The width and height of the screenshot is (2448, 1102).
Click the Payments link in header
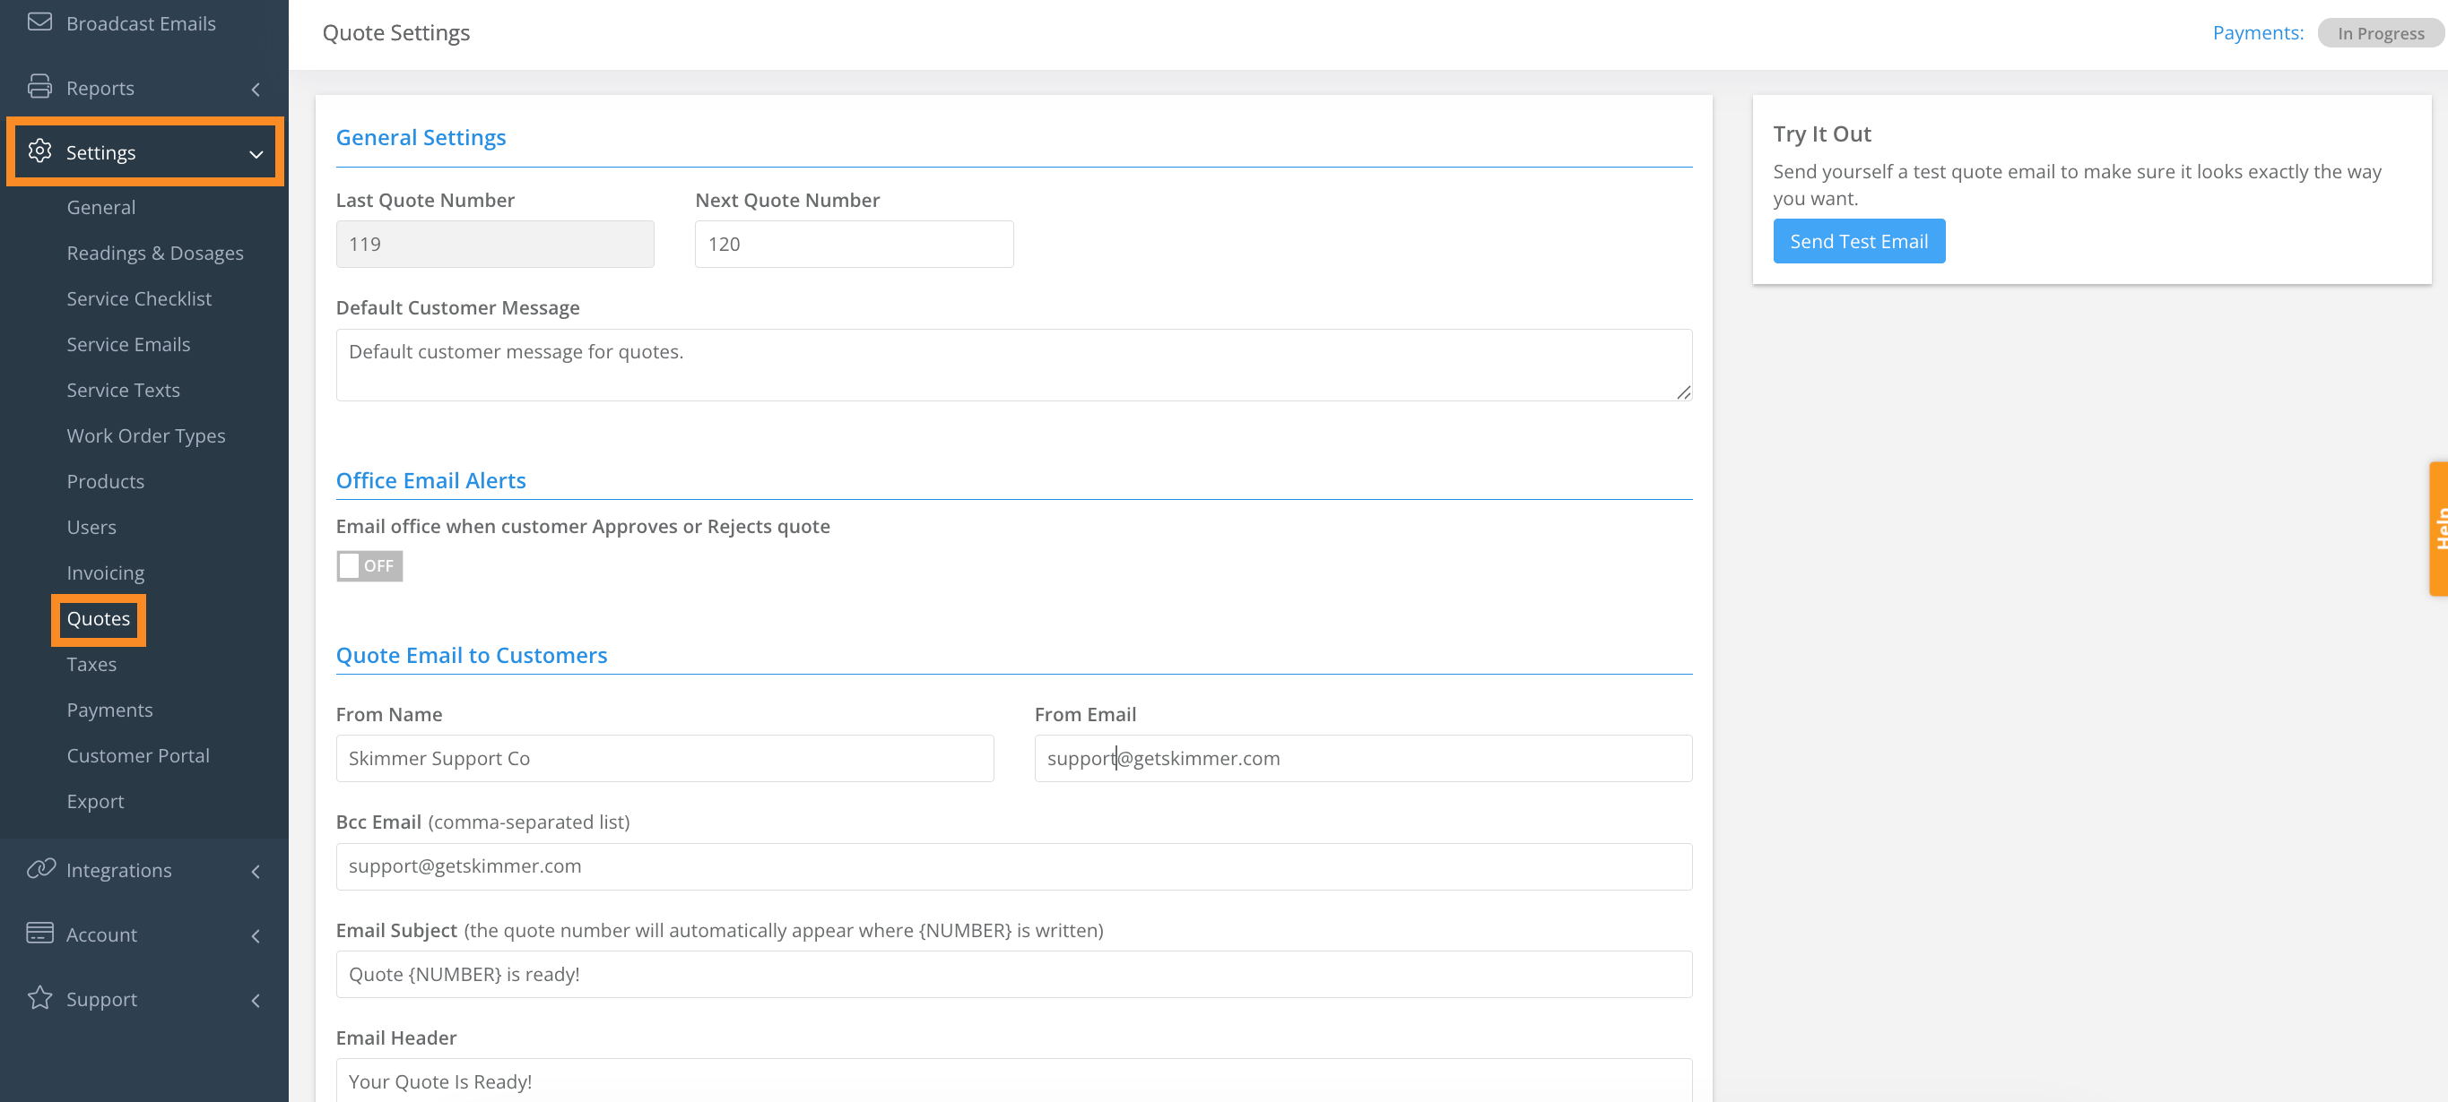pyautogui.click(x=2257, y=32)
